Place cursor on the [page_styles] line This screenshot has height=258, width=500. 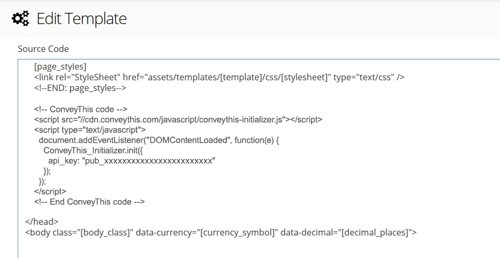[x=60, y=67]
